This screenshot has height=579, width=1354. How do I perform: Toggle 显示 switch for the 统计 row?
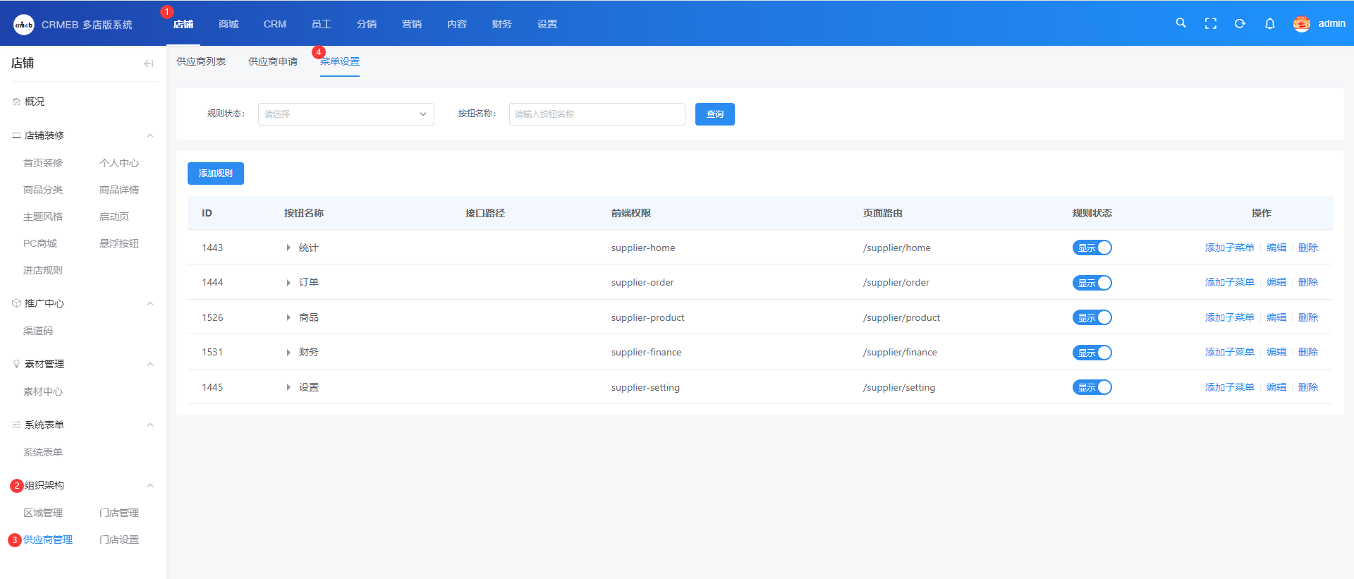pyautogui.click(x=1092, y=248)
